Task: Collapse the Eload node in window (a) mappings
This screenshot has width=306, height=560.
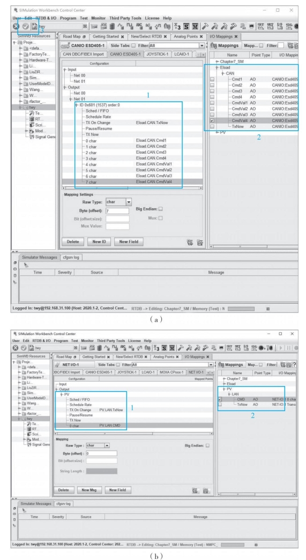Action: (x=217, y=67)
